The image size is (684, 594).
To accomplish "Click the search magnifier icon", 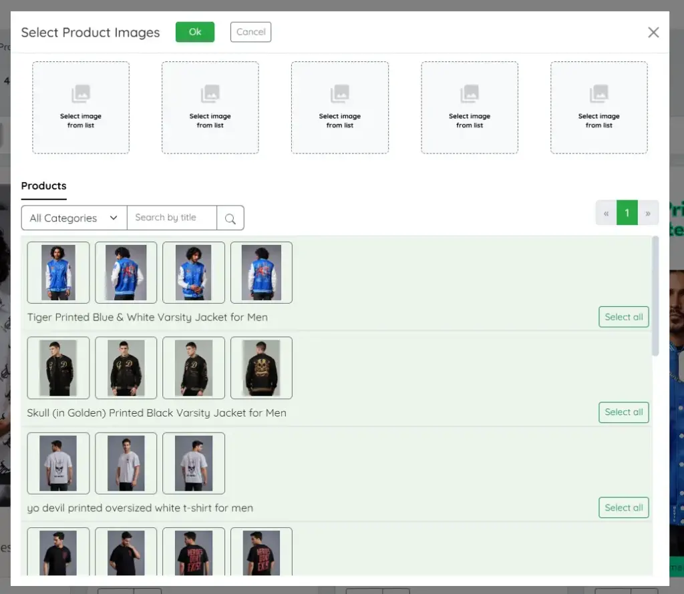I will click(x=230, y=218).
